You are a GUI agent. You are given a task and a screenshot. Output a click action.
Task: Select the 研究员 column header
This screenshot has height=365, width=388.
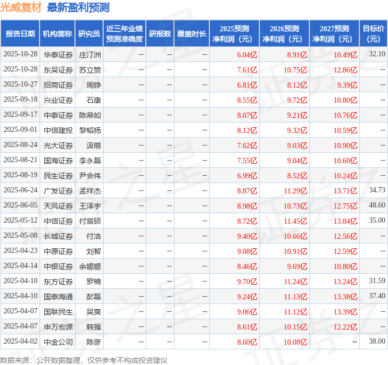click(89, 33)
